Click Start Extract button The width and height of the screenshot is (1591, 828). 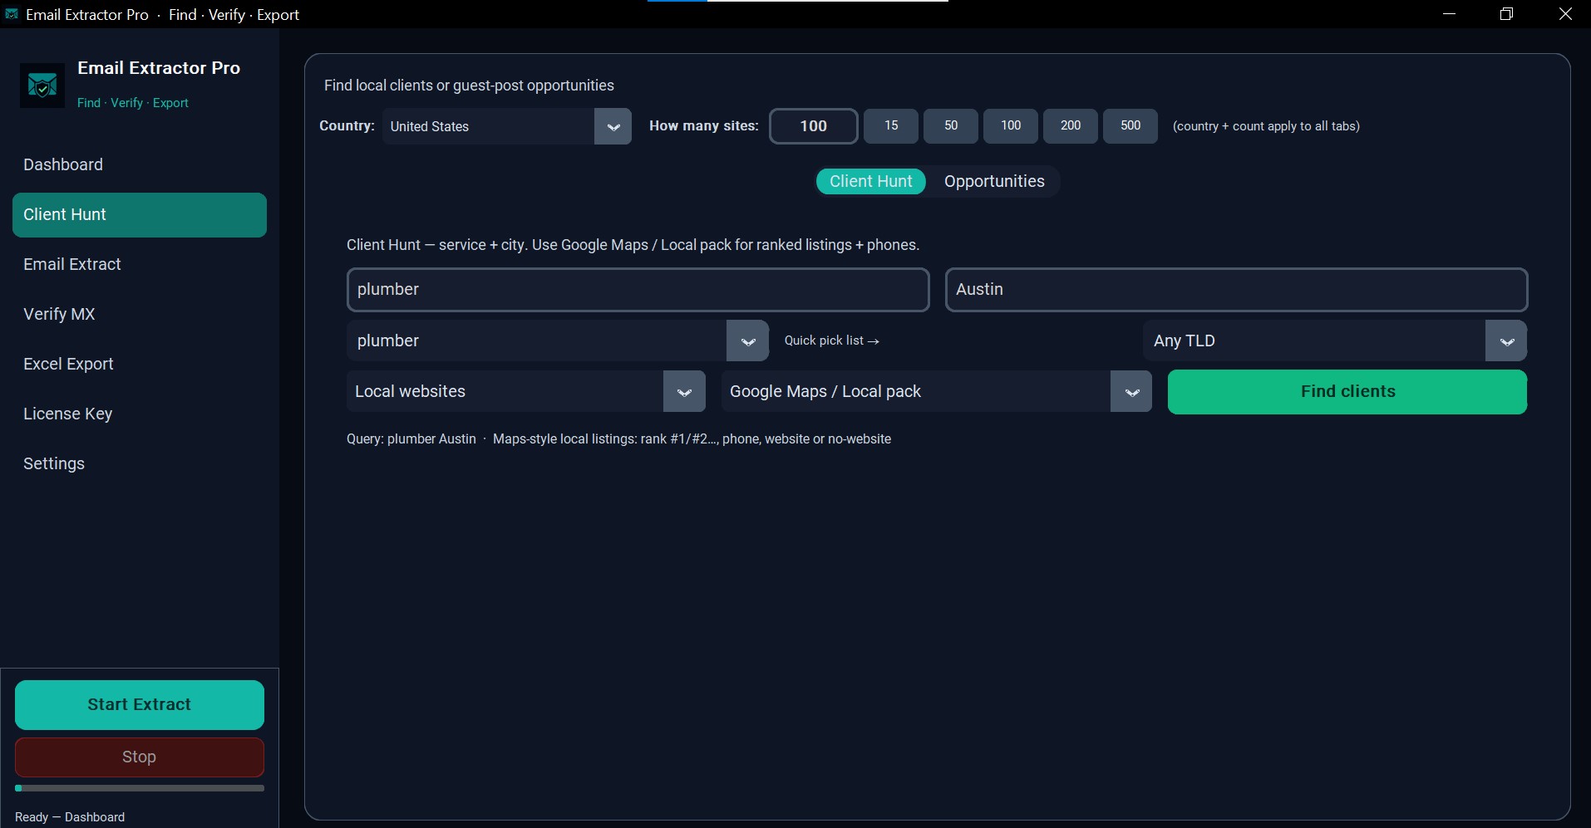click(x=140, y=705)
